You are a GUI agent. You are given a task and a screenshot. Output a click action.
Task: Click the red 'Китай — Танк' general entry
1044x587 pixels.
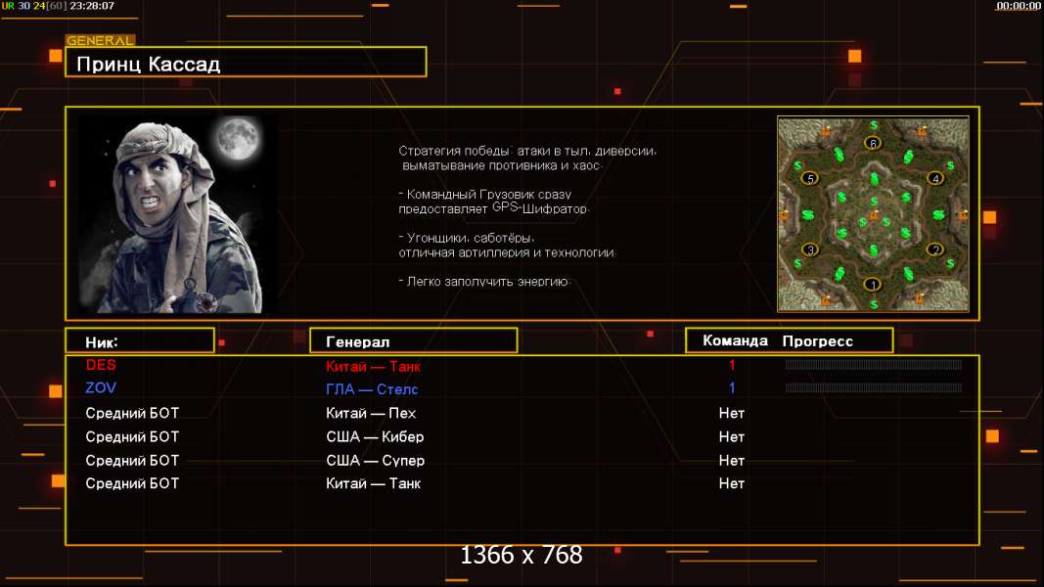[373, 366]
